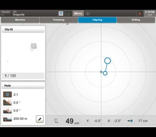The height and width of the screenshot is (137, 156).
Task: Click the drill rig icon right of Menu
Action: (x=88, y=14)
